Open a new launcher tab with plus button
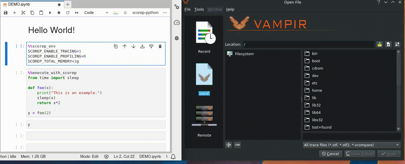This screenshot has height=164, width=405. point(68,5)
